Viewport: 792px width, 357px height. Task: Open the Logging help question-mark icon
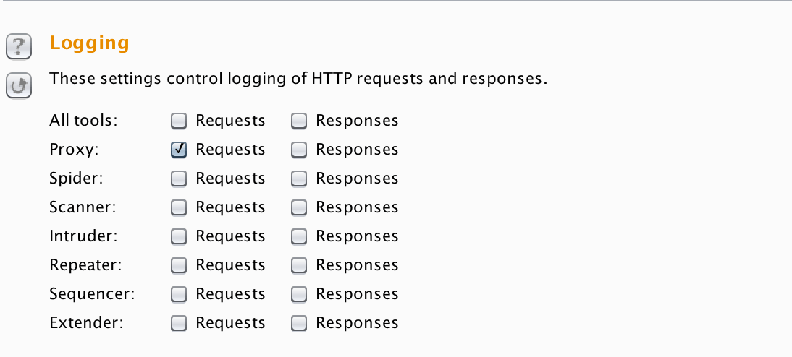pos(19,47)
